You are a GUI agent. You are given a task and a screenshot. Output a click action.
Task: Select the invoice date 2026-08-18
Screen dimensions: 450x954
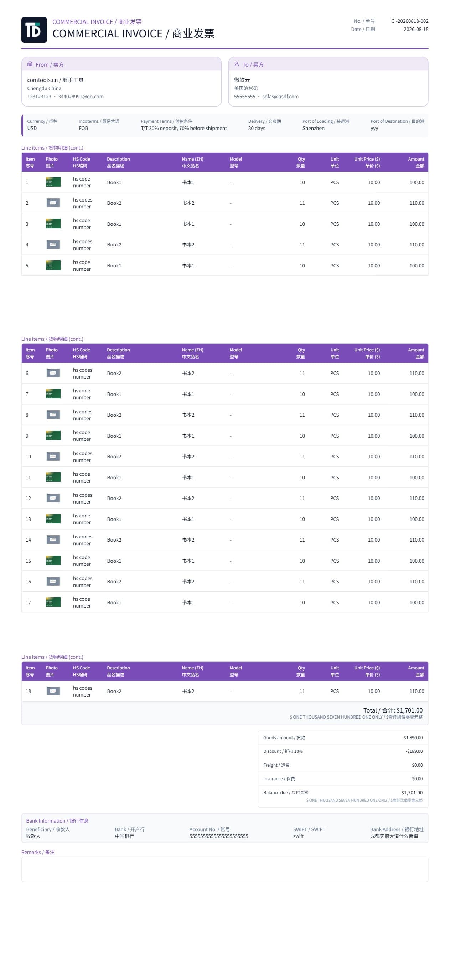pos(416,29)
